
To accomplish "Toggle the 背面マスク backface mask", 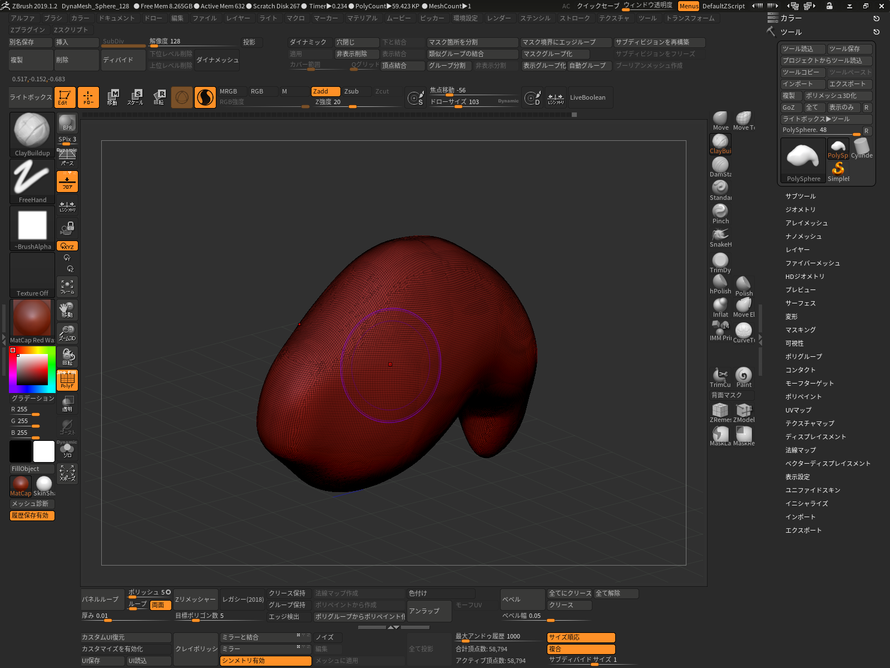I will pyautogui.click(x=732, y=395).
